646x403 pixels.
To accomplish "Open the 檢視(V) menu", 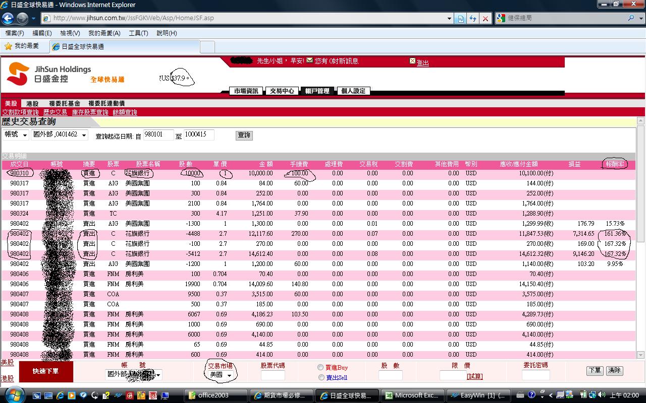I will pyautogui.click(x=70, y=33).
